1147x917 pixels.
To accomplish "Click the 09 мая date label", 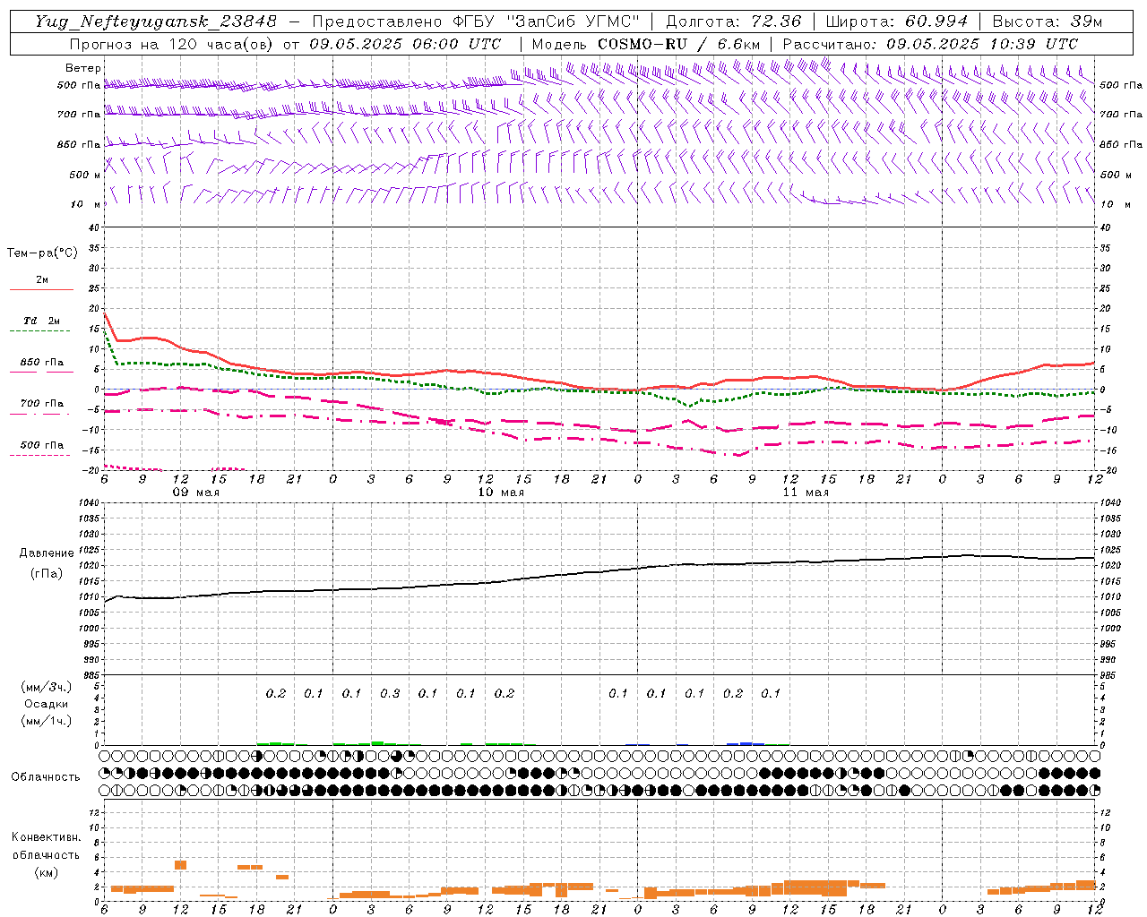I will tap(196, 493).
